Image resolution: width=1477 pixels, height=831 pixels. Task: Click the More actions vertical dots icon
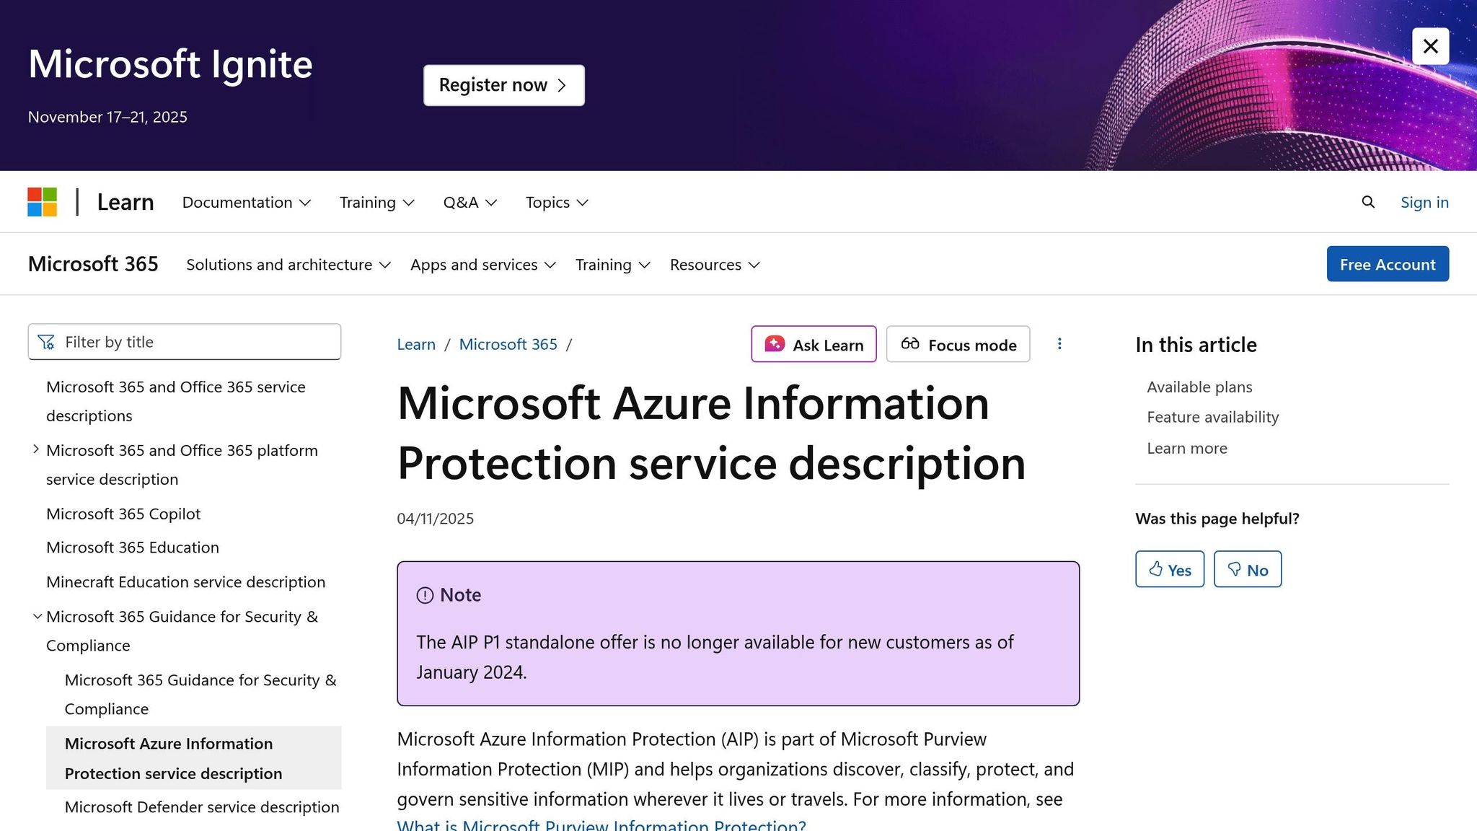pyautogui.click(x=1059, y=344)
